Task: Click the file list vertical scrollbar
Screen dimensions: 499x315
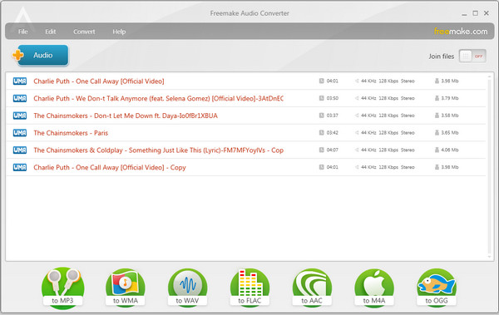Action: (x=490, y=166)
